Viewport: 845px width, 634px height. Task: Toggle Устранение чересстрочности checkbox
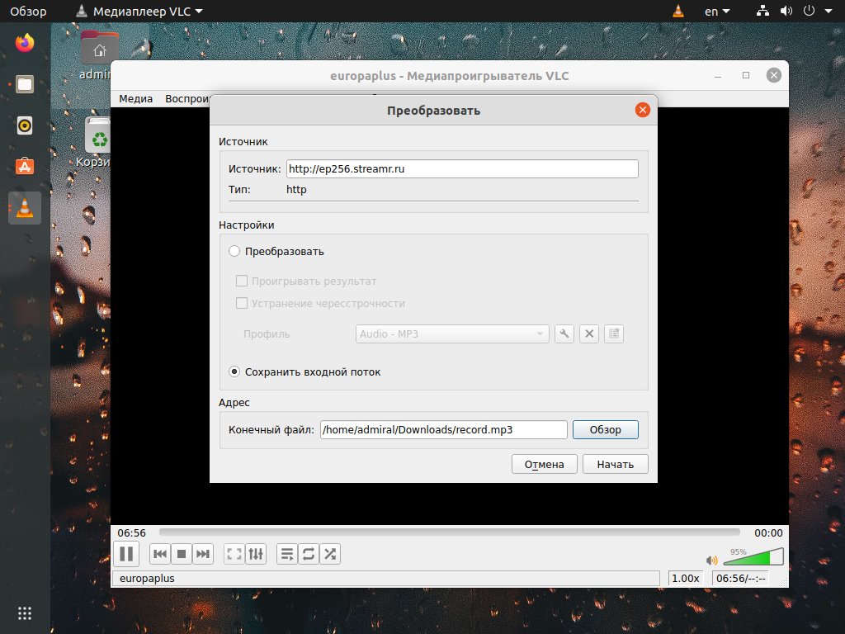(242, 303)
